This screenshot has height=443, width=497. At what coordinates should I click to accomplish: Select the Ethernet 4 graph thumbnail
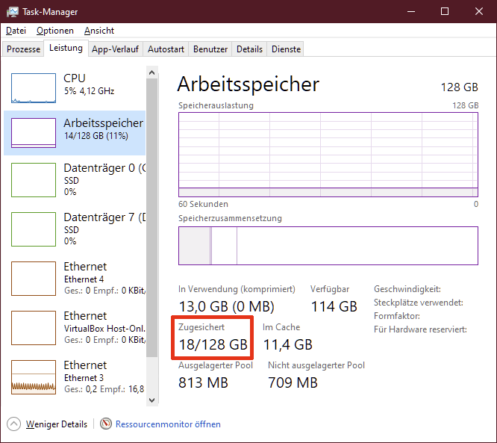point(34,279)
